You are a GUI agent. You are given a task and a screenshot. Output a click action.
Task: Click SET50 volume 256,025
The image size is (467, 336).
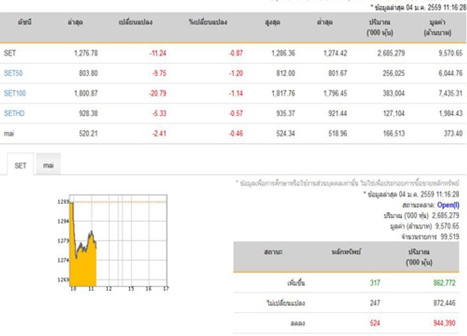click(x=393, y=73)
